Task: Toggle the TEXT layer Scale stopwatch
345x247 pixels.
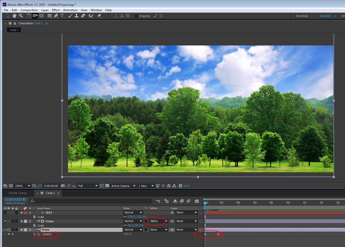Action: [x=34, y=217]
